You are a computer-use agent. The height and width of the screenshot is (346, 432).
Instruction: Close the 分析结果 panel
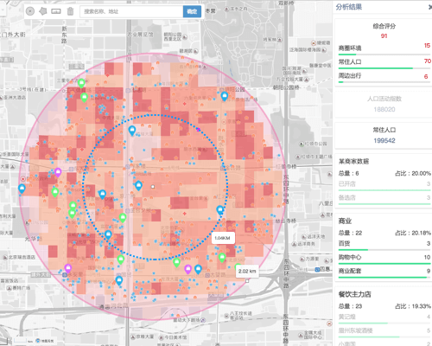(x=430, y=7)
